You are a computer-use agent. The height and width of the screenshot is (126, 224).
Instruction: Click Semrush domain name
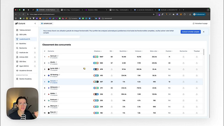click(53, 56)
